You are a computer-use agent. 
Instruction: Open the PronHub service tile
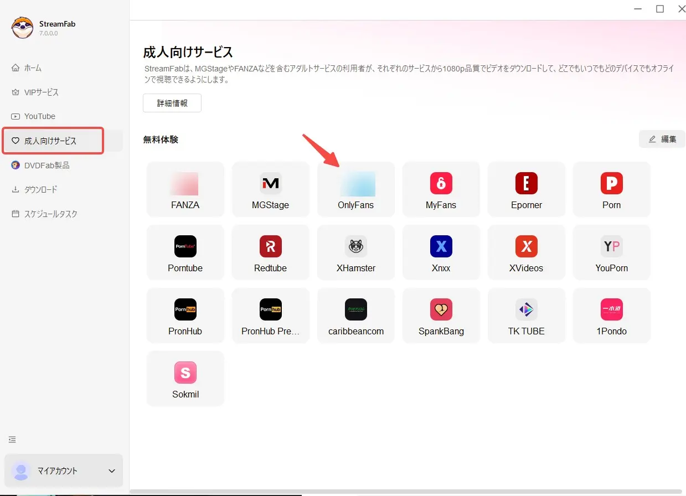(185, 316)
